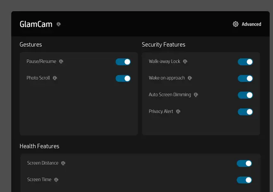Click the Pause/Resume label

[41, 62]
